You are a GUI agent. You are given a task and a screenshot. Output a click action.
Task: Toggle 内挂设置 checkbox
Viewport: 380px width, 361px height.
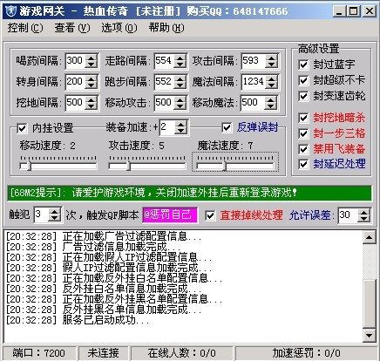tap(22, 128)
